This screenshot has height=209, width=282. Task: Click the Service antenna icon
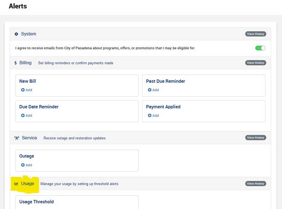coord(16,138)
